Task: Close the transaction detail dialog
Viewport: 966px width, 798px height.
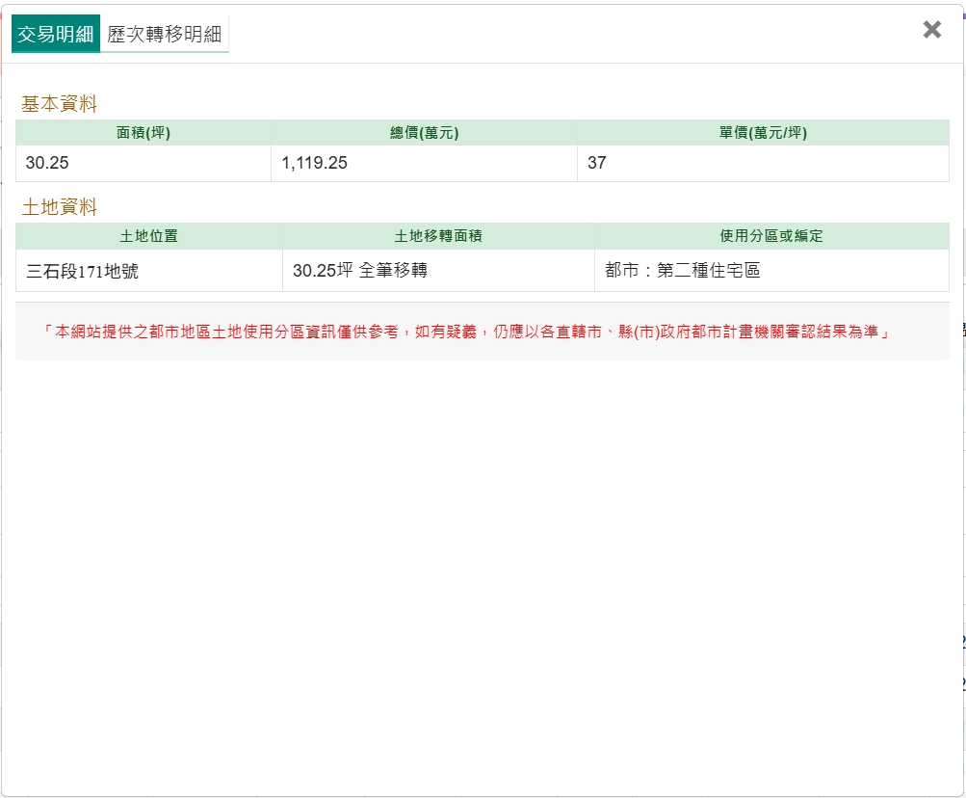Action: point(931,30)
